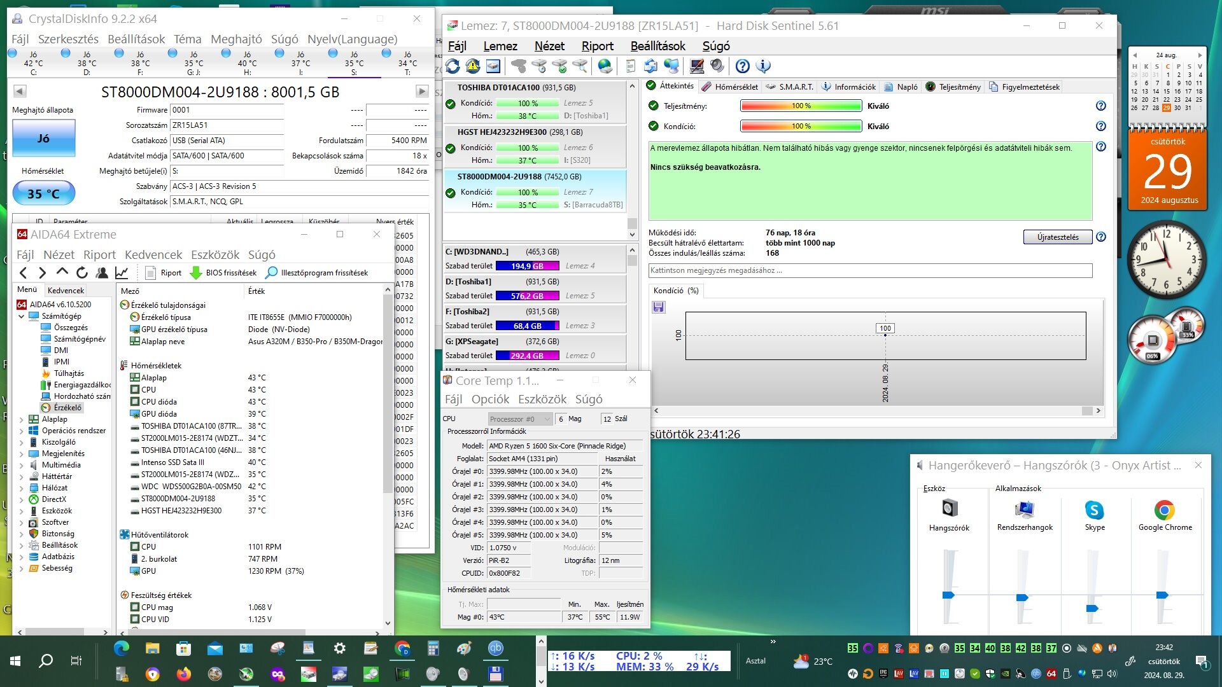Click the comment field 'Kattintson megjegyzés megadásához'

[x=870, y=271]
